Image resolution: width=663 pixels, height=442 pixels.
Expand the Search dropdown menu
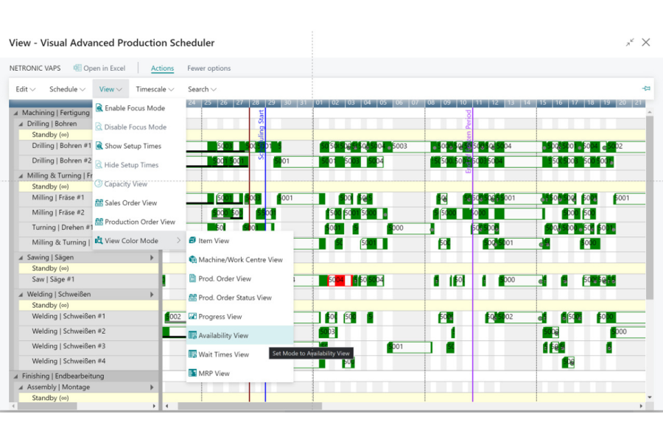[x=202, y=89]
